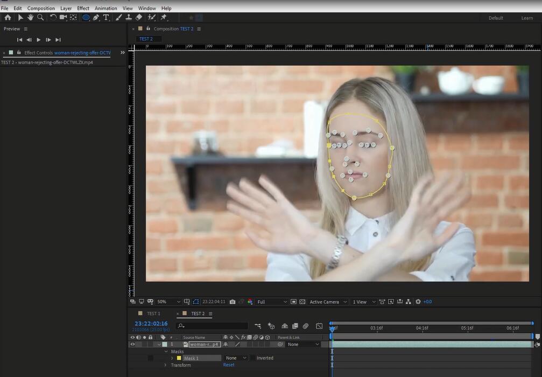Jump to first frame in Preview
The height and width of the screenshot is (377, 542).
20,40
